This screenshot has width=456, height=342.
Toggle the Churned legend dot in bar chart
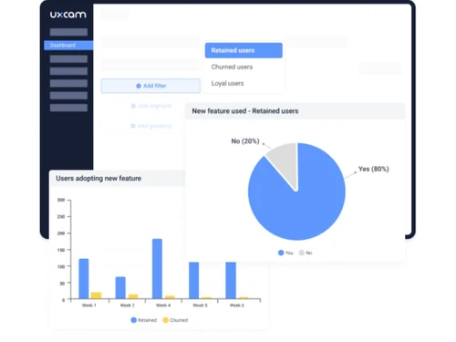pos(166,320)
